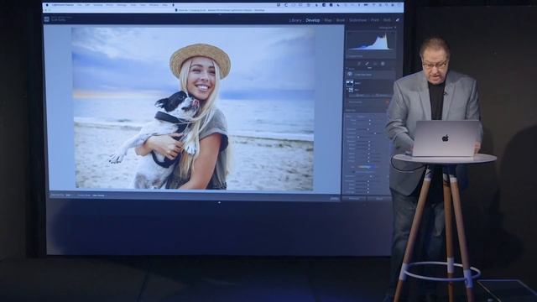The width and height of the screenshot is (537, 302).
Task: Click Create New Mask
Action: coord(363,75)
